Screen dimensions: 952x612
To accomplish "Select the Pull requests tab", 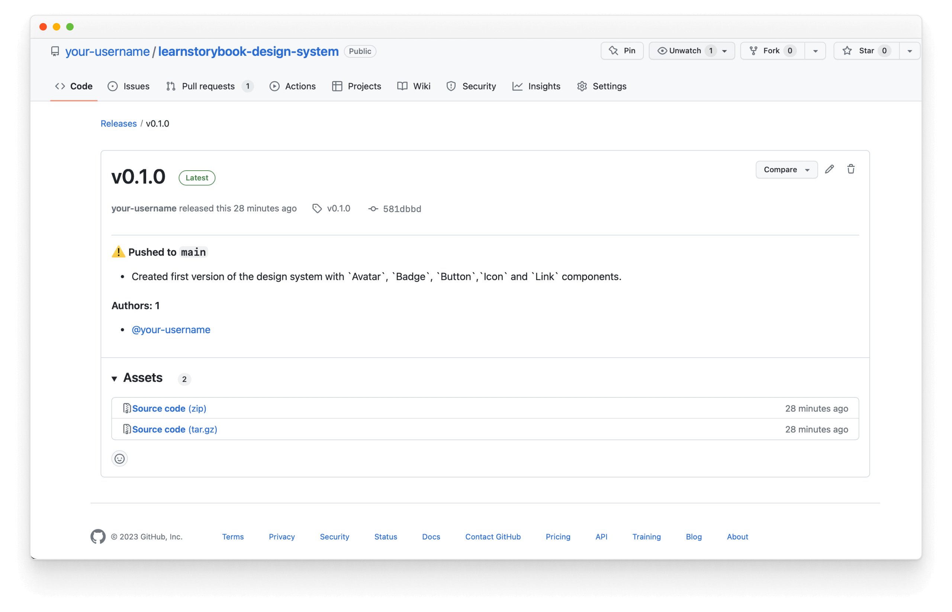I will pyautogui.click(x=209, y=86).
